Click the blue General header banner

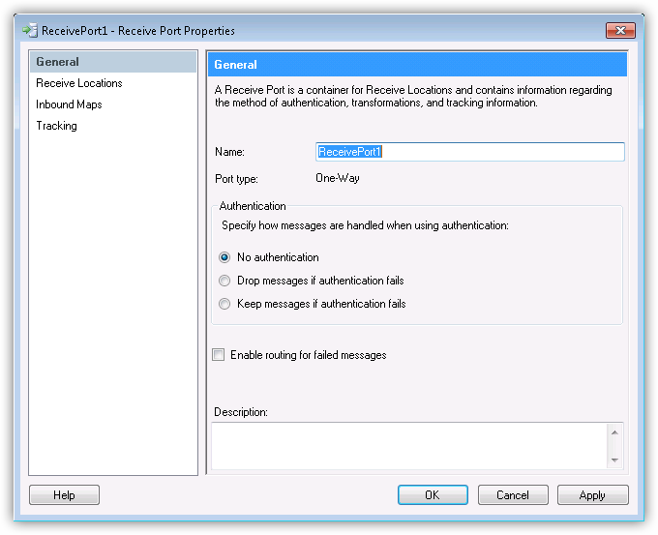point(417,64)
